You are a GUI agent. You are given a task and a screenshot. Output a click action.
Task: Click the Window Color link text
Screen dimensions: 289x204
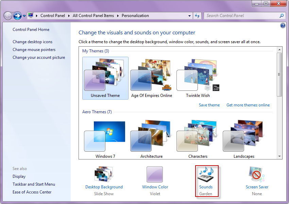[x=155, y=187]
